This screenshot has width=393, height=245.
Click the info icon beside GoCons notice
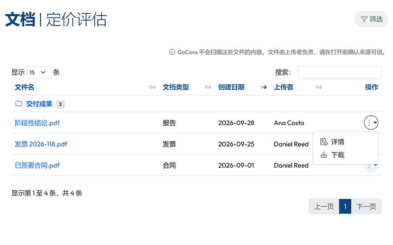click(x=172, y=52)
